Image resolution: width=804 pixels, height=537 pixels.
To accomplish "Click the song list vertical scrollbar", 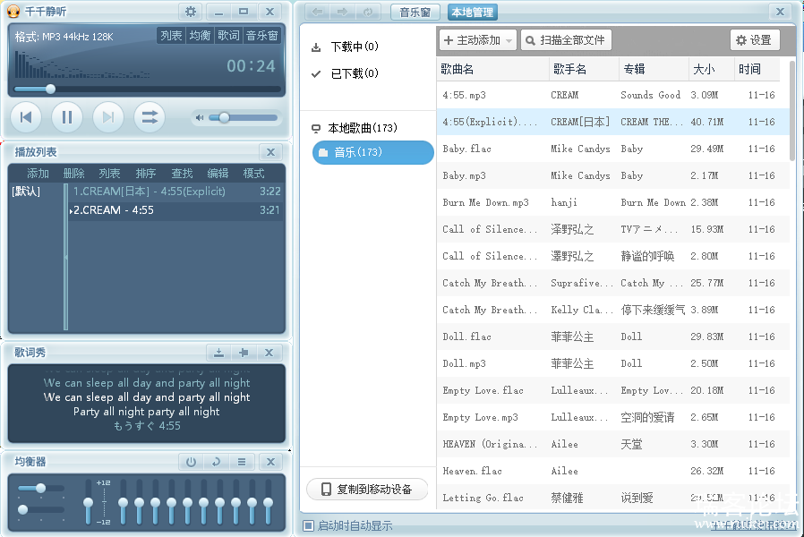I will tap(792, 110).
